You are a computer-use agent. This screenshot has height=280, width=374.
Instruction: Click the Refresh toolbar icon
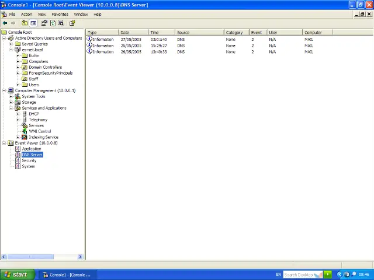pos(53,23)
